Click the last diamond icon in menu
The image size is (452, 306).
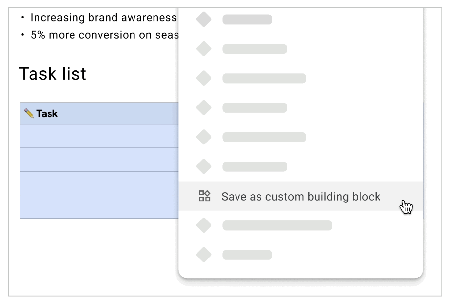pyautogui.click(x=204, y=255)
